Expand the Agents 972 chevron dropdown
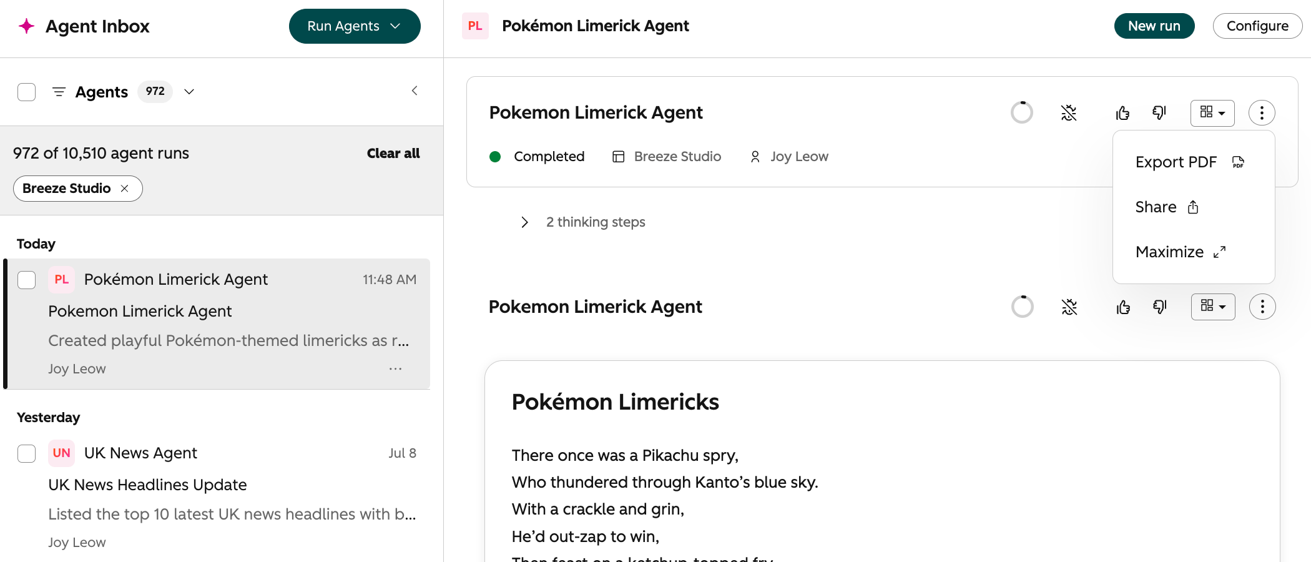 point(189,92)
